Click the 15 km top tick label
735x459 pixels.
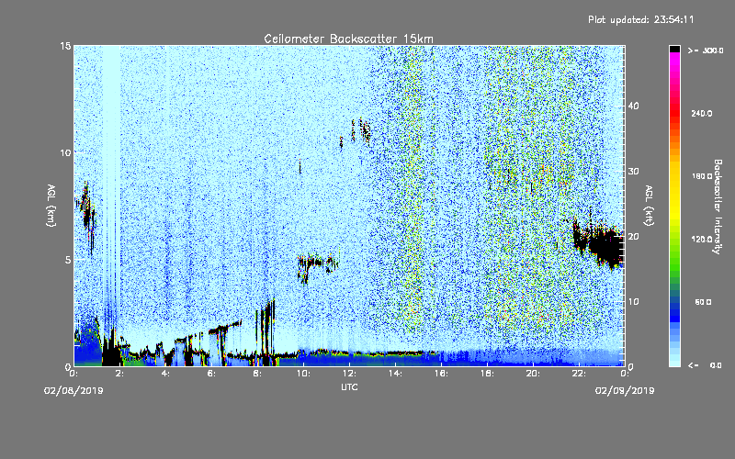(x=65, y=46)
